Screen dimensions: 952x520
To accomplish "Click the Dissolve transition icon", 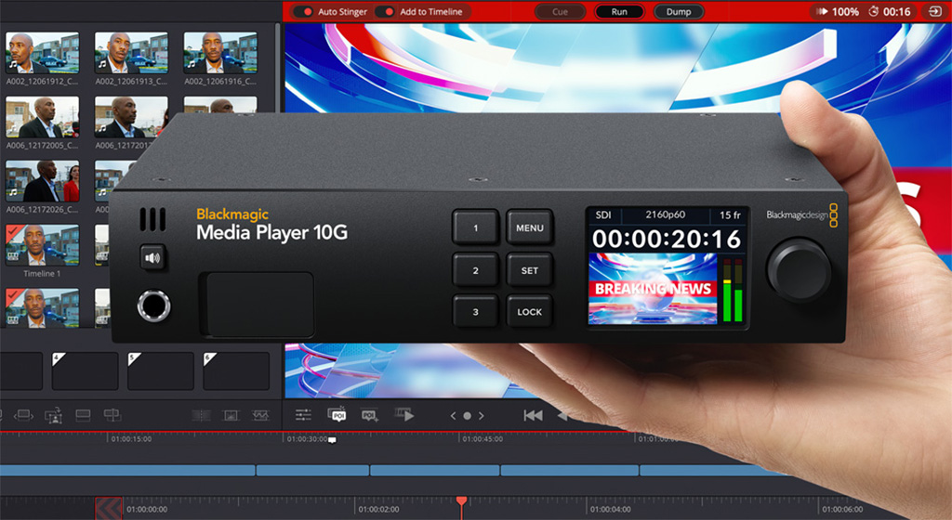I will pyautogui.click(x=231, y=415).
